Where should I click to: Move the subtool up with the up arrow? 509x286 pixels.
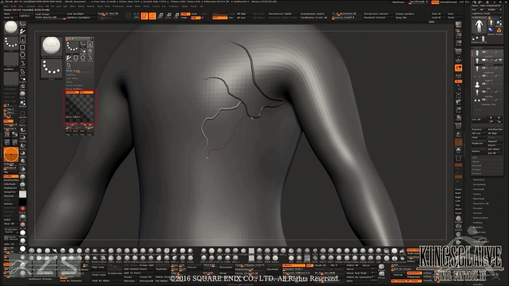(491, 118)
